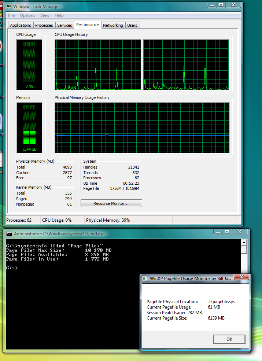Click the Physical Memory Usage History graph
262x361 pixels.
[142, 128]
